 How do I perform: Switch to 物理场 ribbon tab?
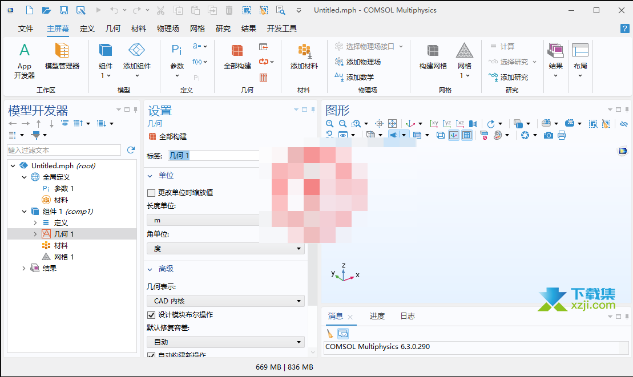click(168, 29)
